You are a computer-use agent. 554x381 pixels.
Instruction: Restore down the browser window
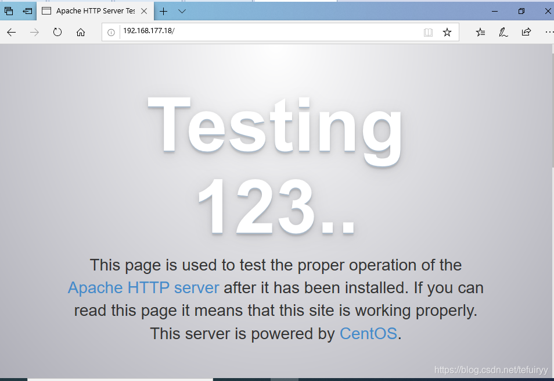pyautogui.click(x=521, y=11)
